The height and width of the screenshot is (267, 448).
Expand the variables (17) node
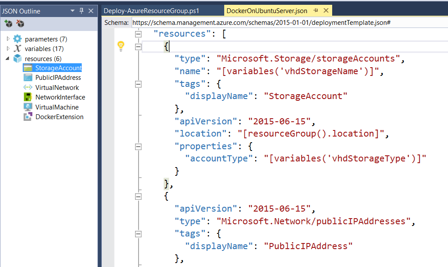[8, 48]
